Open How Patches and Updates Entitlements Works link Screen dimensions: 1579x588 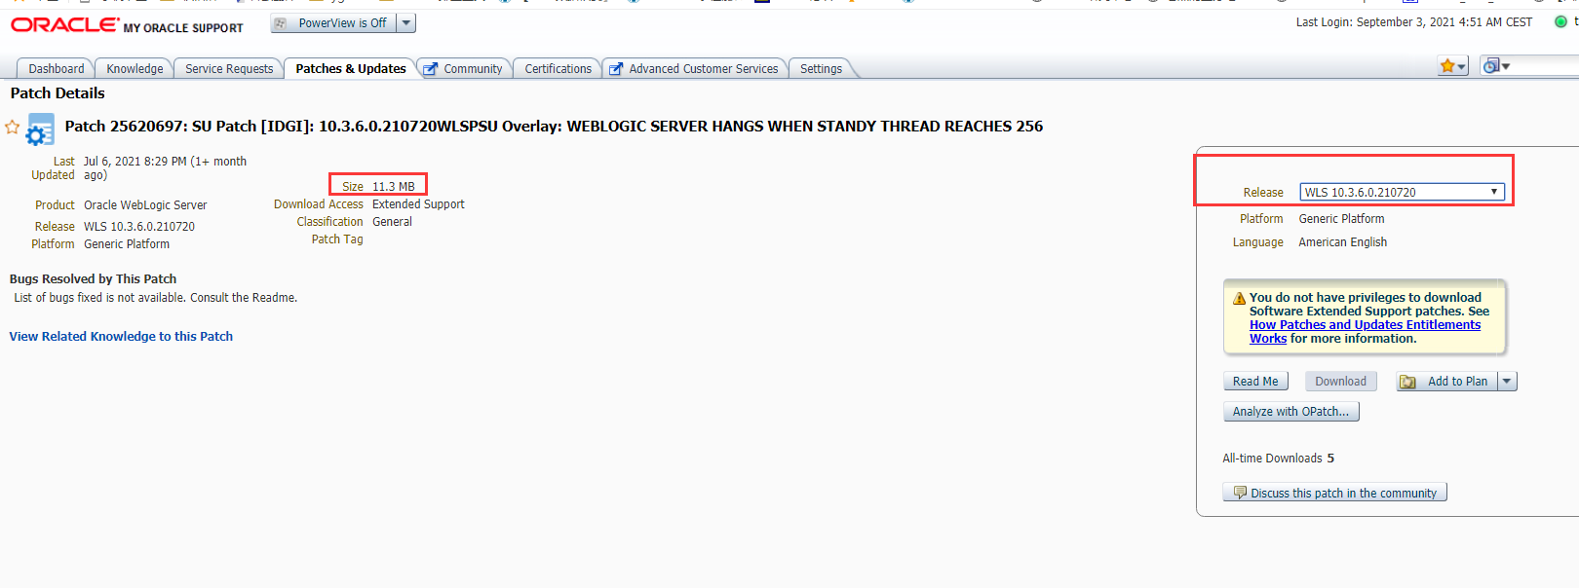coord(1365,331)
